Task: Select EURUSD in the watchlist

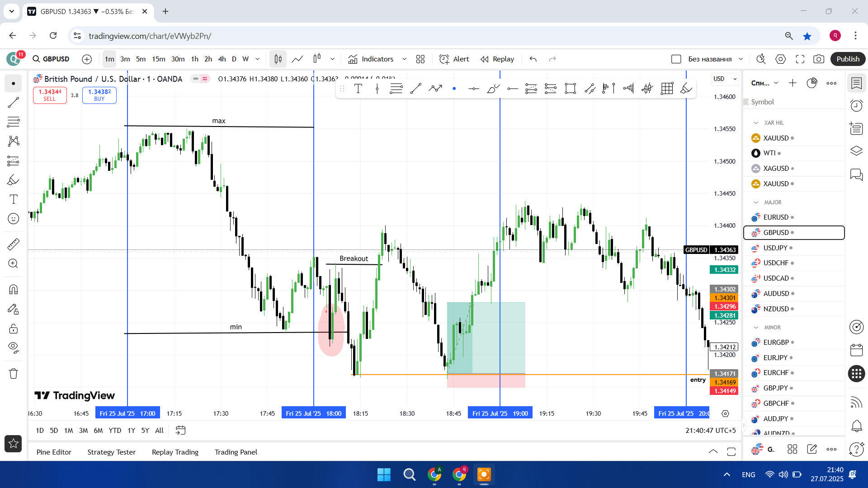Action: coord(776,217)
